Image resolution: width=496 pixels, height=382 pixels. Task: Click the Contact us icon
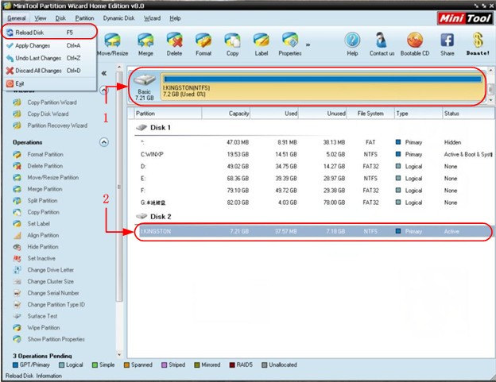click(x=382, y=41)
